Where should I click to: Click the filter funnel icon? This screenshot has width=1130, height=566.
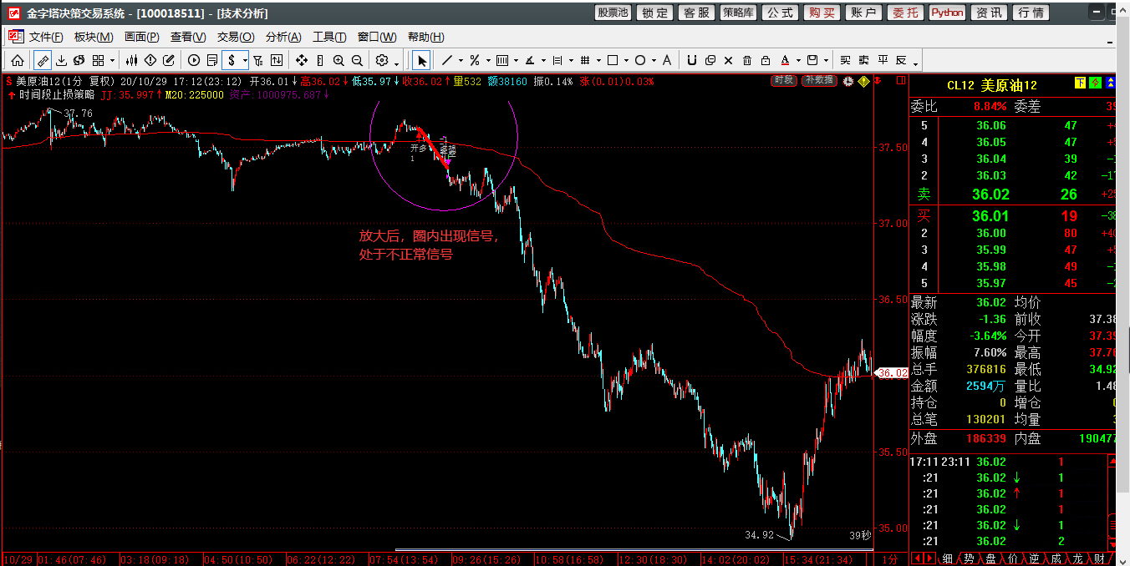[x=258, y=60]
